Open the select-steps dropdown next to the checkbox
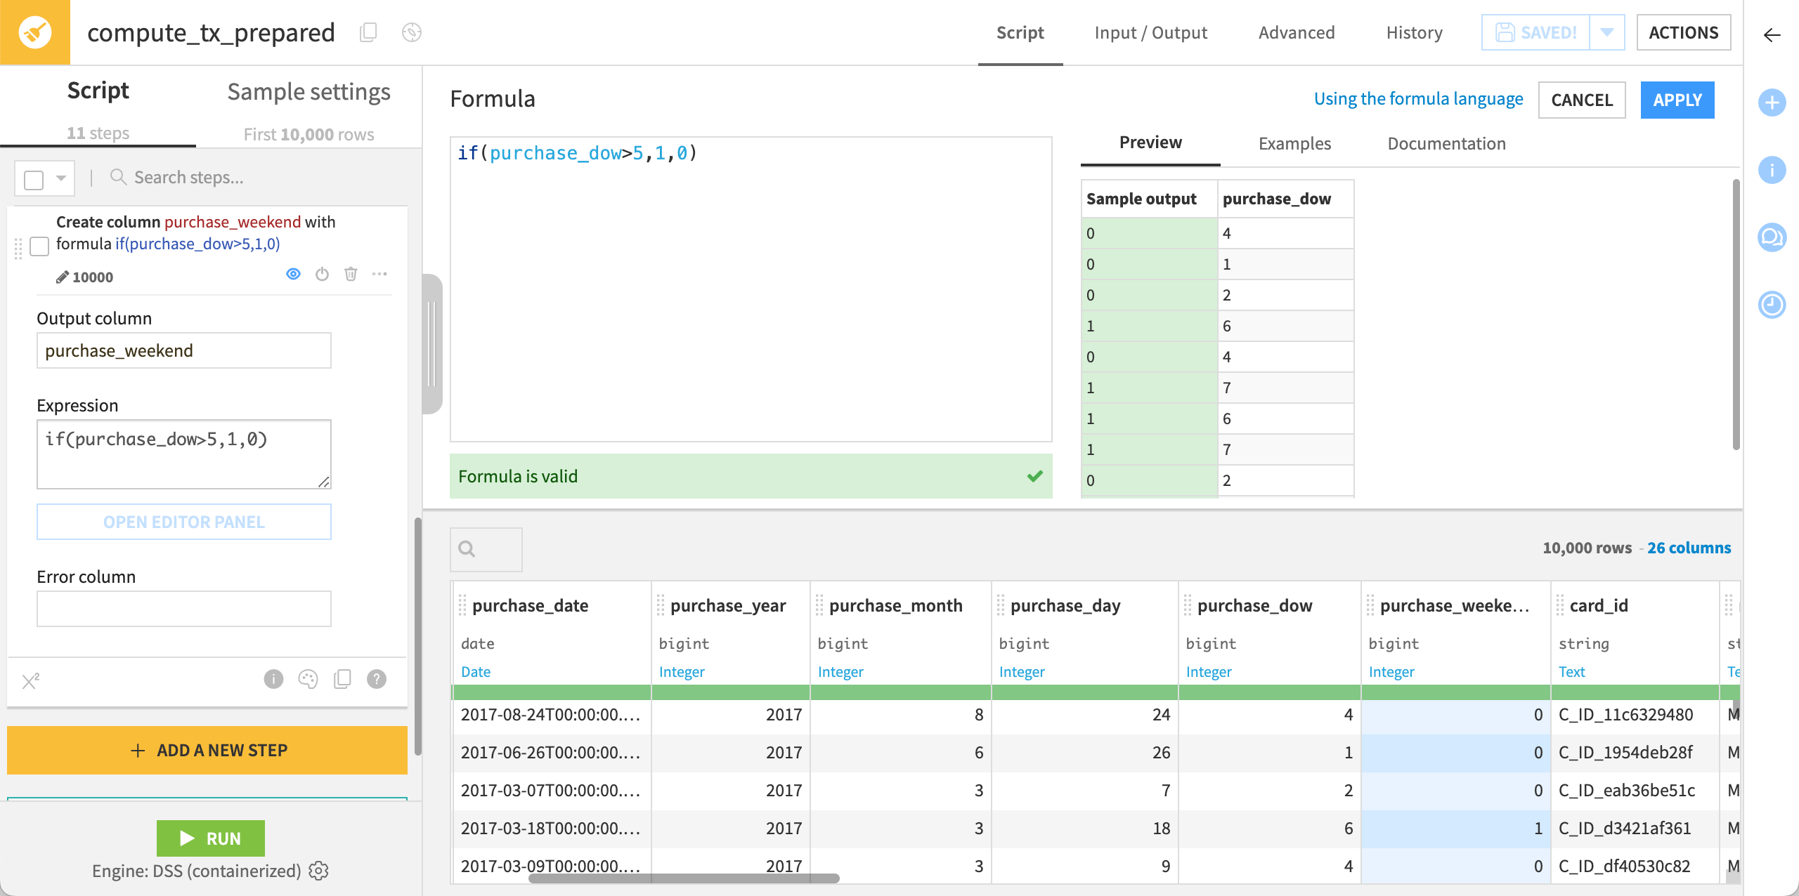This screenshot has height=896, width=1799. tap(59, 178)
